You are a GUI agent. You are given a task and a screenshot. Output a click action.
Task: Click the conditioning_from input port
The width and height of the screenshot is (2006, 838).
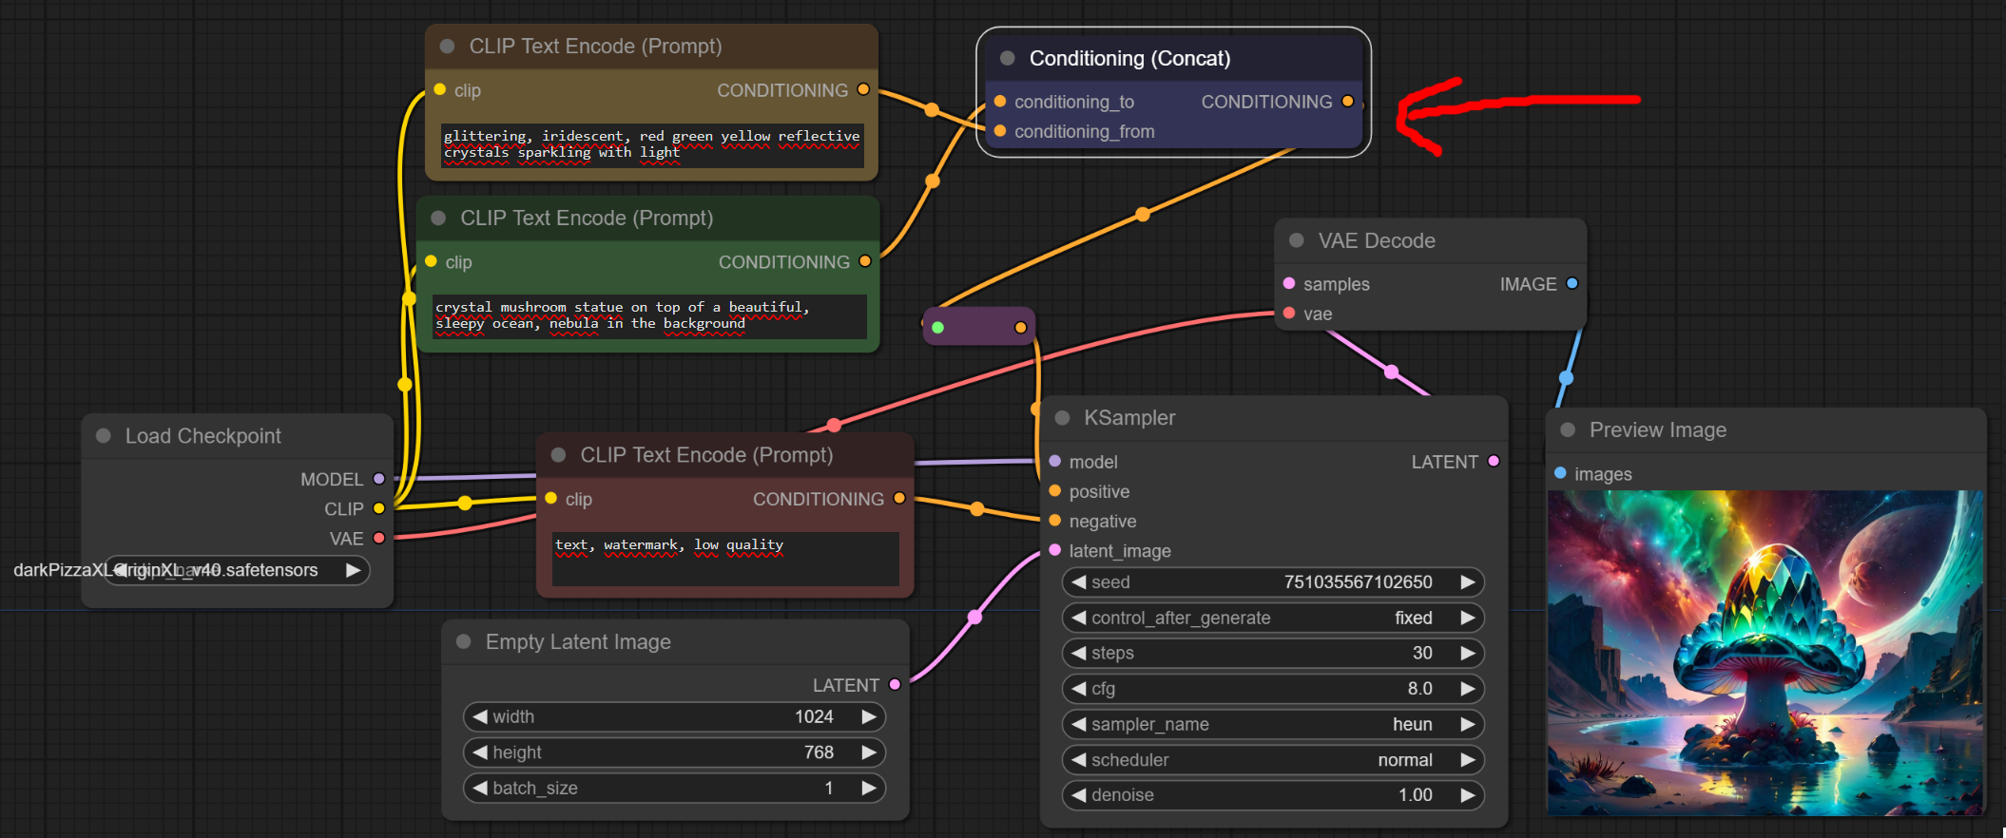[999, 131]
